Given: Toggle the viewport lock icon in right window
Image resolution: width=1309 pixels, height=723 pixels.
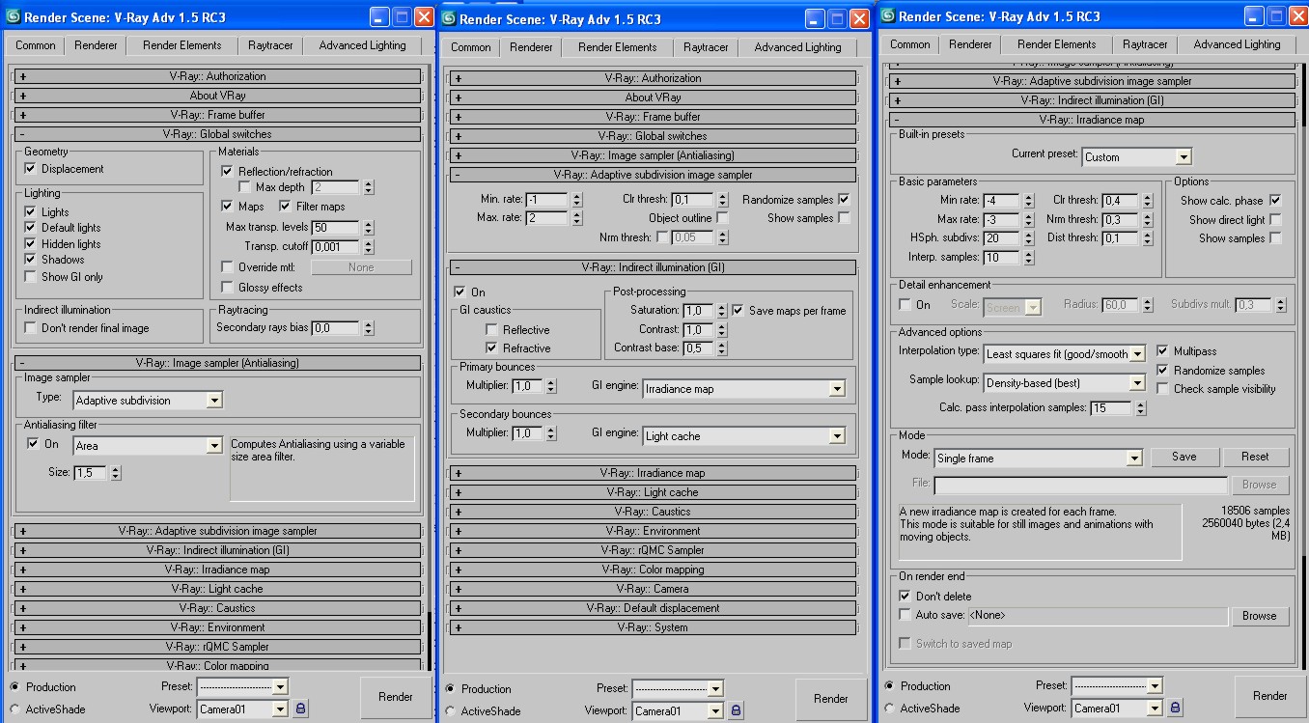Looking at the screenshot, I should pyautogui.click(x=1175, y=708).
